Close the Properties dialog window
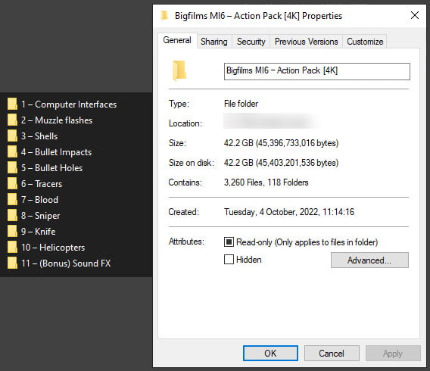430x371 pixels. point(415,15)
